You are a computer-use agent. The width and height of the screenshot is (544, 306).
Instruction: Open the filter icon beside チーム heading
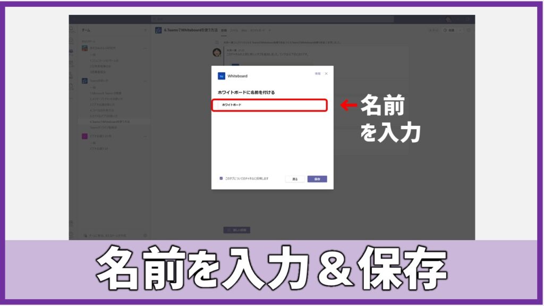coord(145,30)
